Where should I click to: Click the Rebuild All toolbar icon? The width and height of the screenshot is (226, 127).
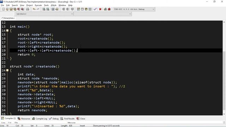[90, 9]
